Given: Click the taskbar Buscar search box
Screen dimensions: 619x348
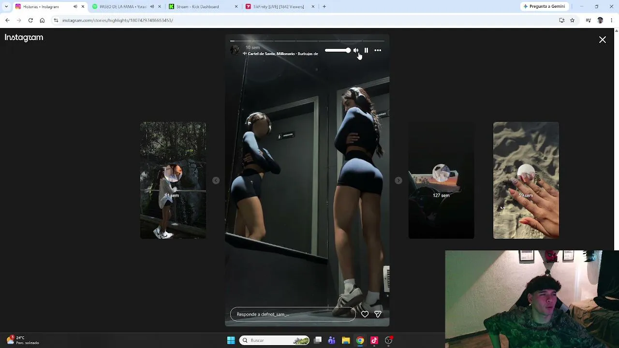Looking at the screenshot, I should coord(274,340).
